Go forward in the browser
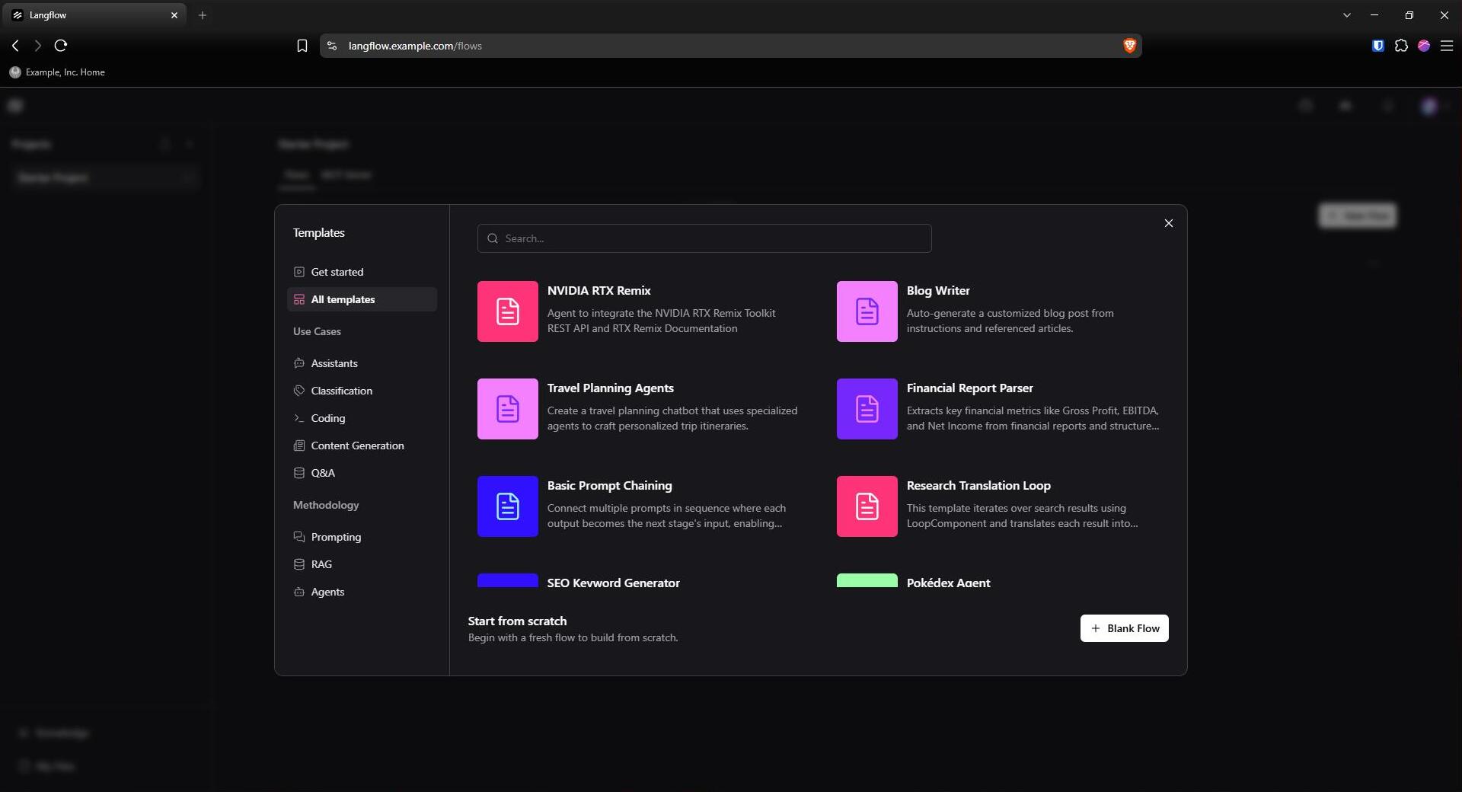Viewport: 1462px width, 792px height. click(x=37, y=46)
